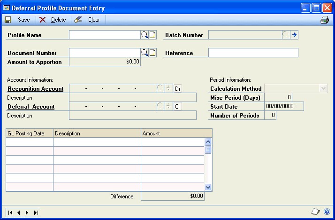Image resolution: width=335 pixels, height=220 pixels.
Task: Click the Dr button
Action: pyautogui.click(x=177, y=88)
